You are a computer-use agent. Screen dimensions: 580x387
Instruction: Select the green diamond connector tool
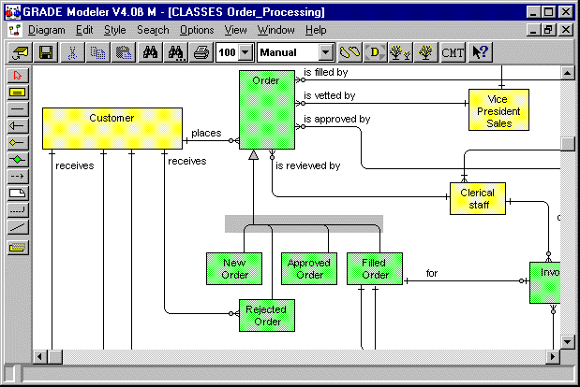(x=17, y=159)
